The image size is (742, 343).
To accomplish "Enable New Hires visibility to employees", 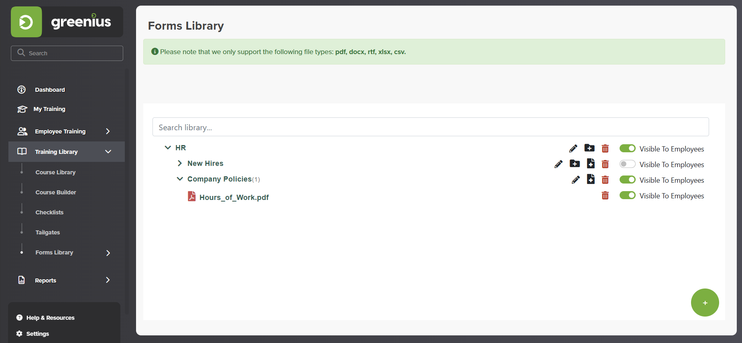I will point(628,164).
